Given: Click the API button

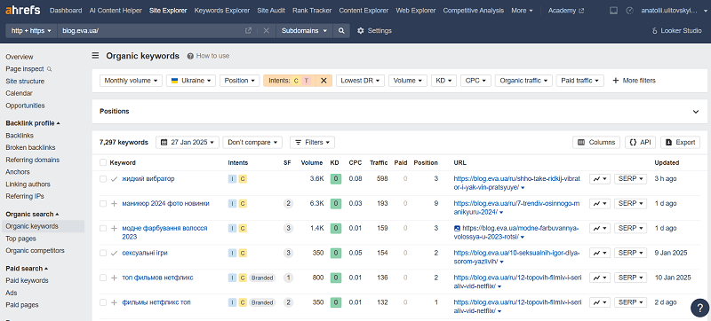Looking at the screenshot, I should pyautogui.click(x=640, y=142).
